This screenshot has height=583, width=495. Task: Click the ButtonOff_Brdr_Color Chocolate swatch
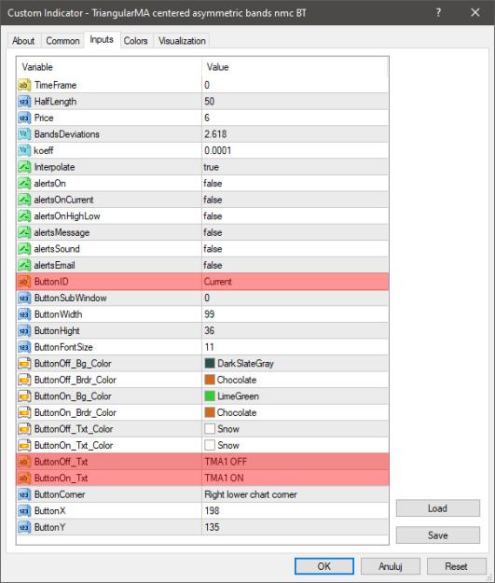coord(210,380)
